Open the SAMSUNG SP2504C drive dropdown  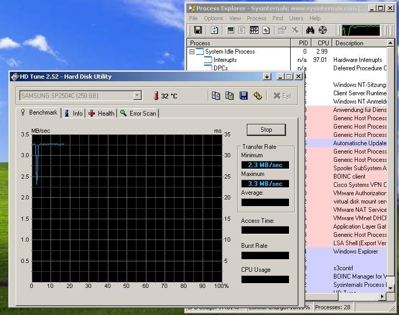point(137,96)
